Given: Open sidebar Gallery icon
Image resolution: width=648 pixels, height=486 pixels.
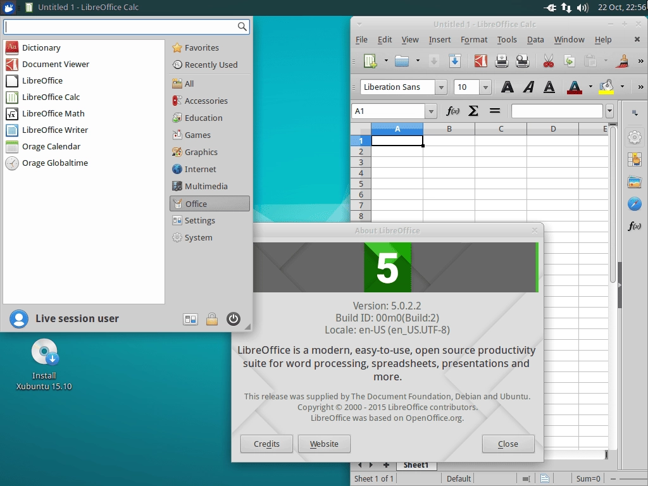Looking at the screenshot, I should tap(635, 182).
